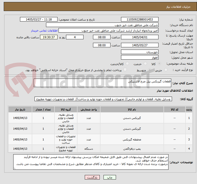Viewport: 197px width, 184px height.
Task: Click the response deadline date 1405/04/01
Action: pyautogui.click(x=139, y=37)
